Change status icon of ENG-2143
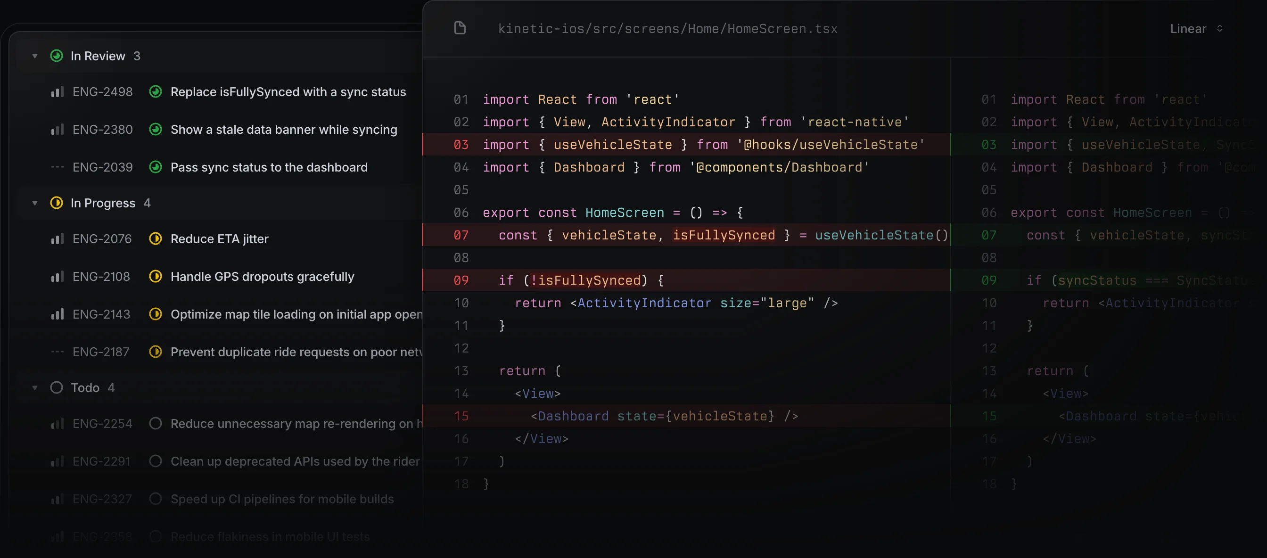 156,314
